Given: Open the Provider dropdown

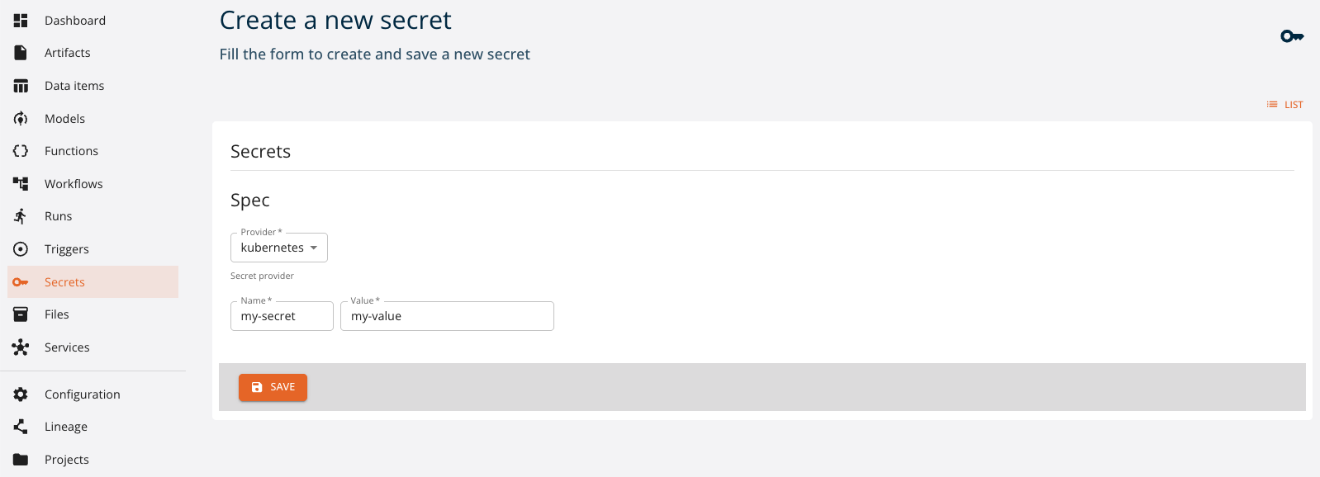Looking at the screenshot, I should click(278, 247).
